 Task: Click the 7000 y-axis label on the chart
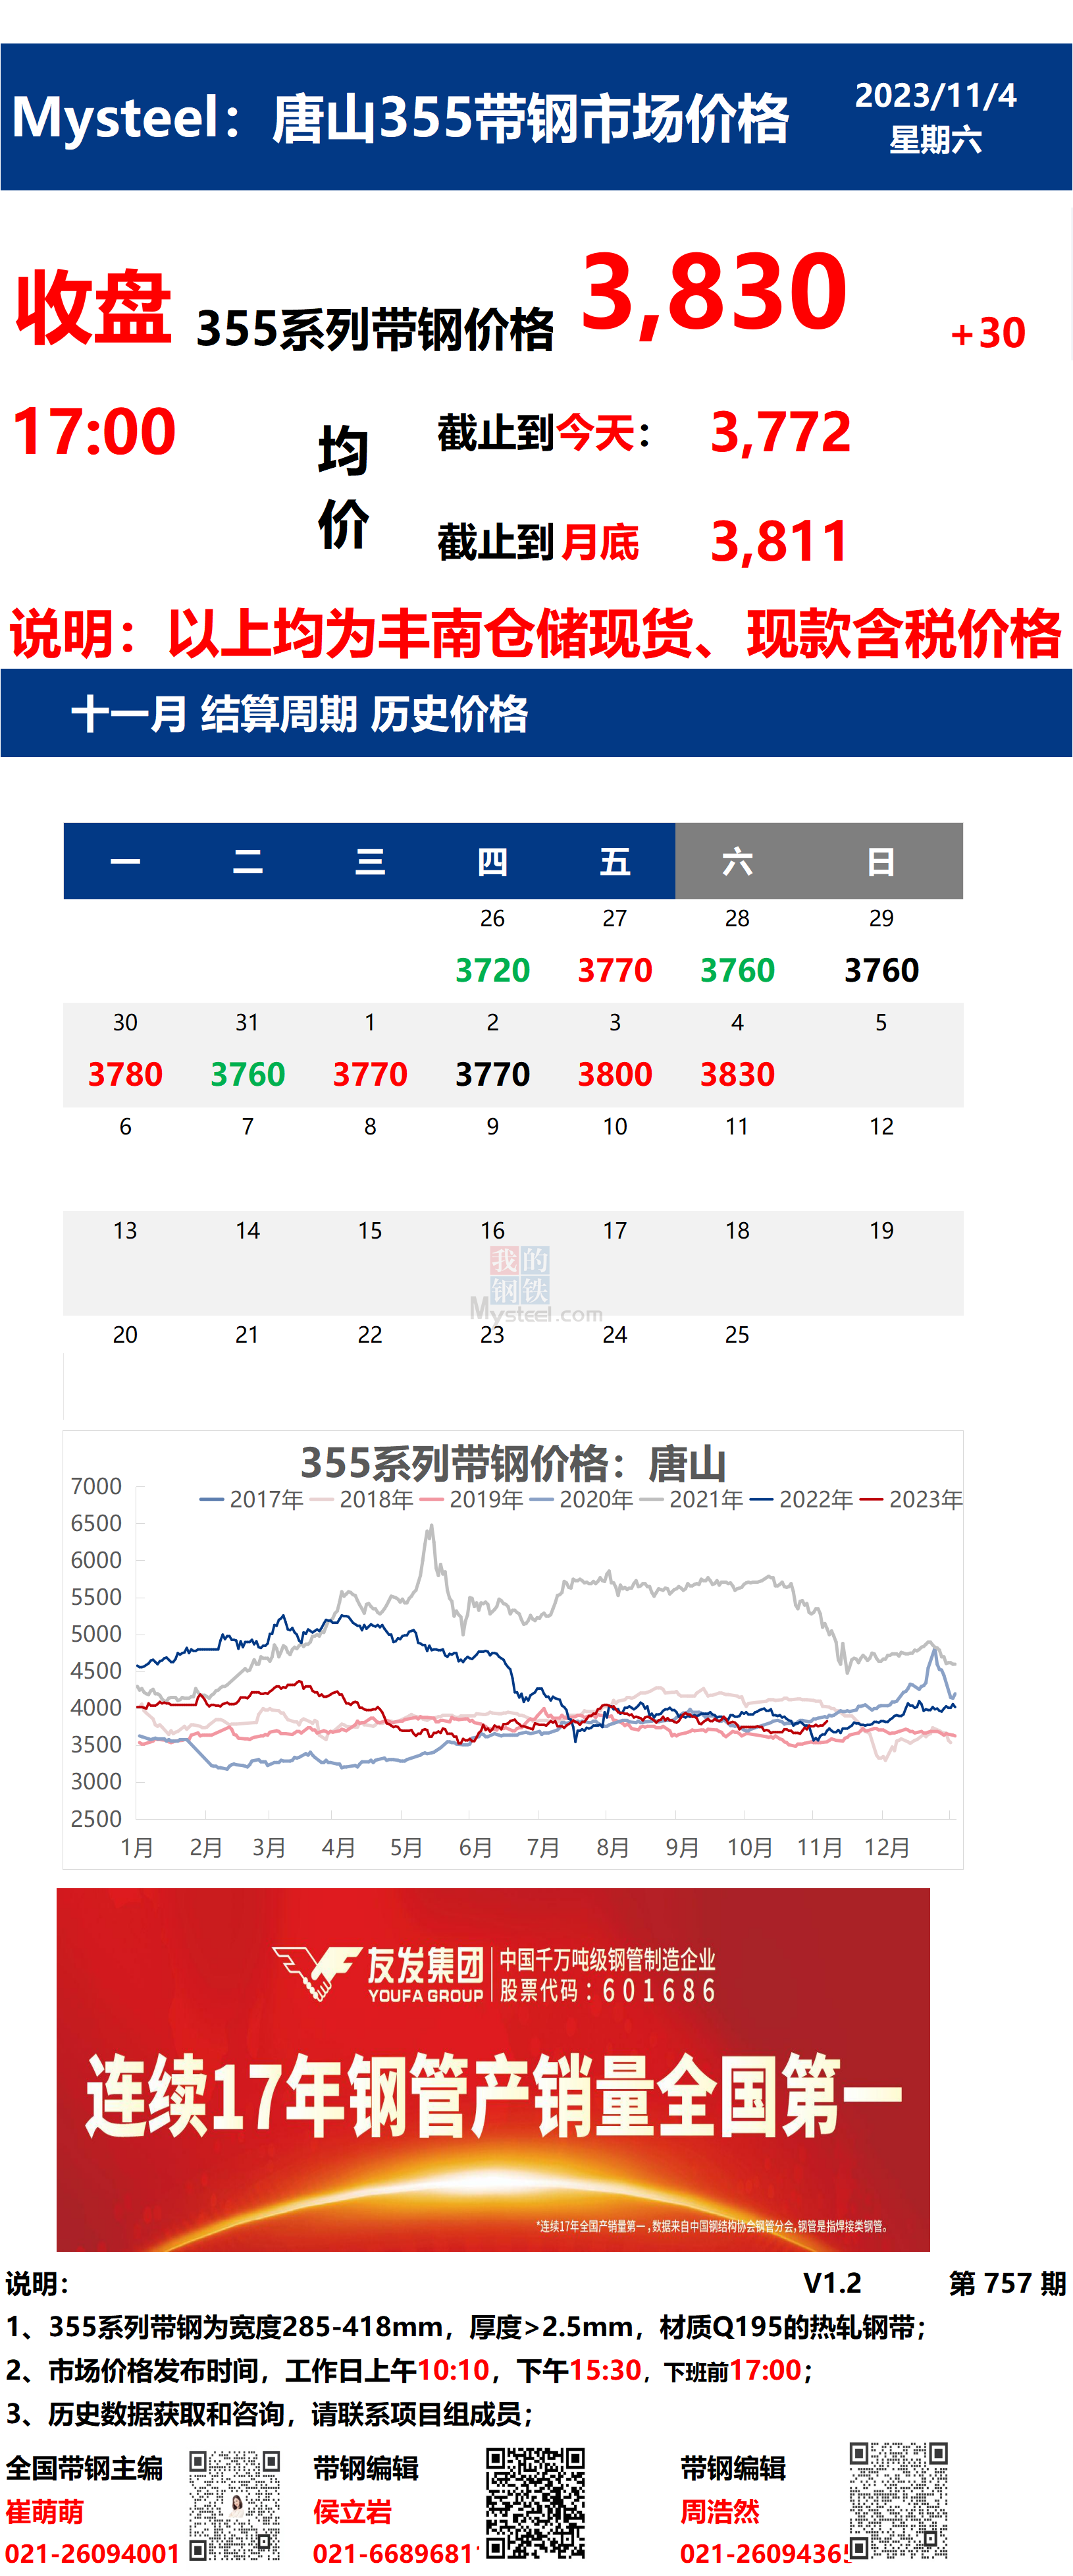tap(96, 1487)
